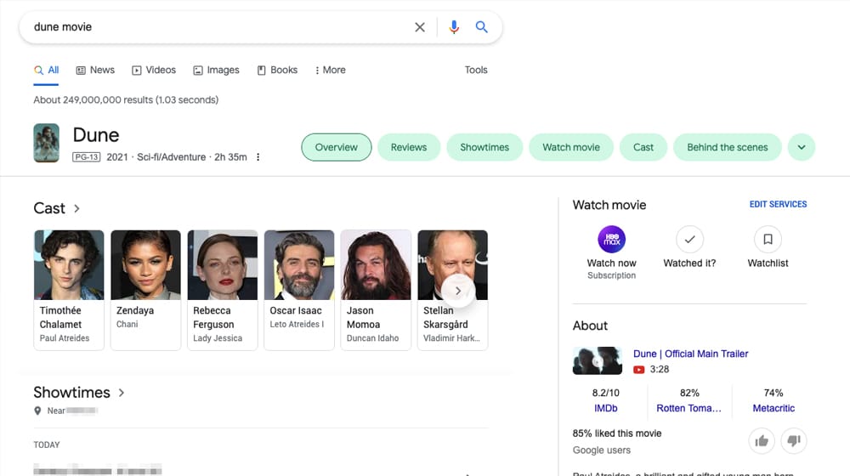The width and height of the screenshot is (850, 476).
Task: Select the Reviews chip
Action: coord(409,147)
